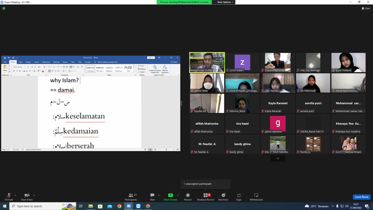Viewport: 373px width, 210px height.
Task: Click Sign in on the Word title bar
Action: coord(151,58)
